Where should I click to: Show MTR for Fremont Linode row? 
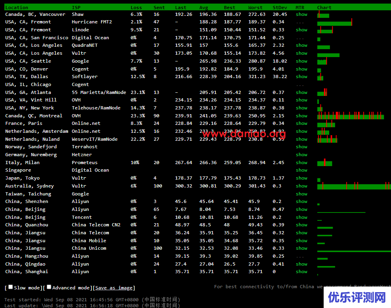pyautogui.click(x=301, y=30)
